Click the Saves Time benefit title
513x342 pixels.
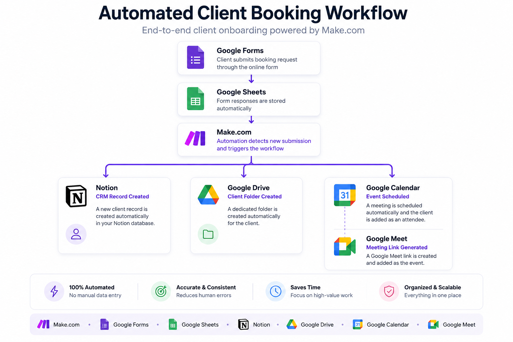305,287
